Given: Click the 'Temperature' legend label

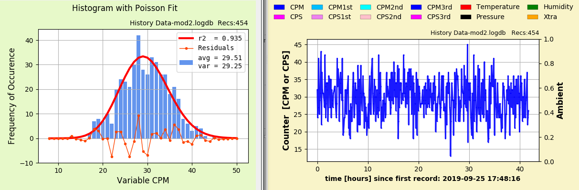Looking at the screenshot, I should [498, 7].
